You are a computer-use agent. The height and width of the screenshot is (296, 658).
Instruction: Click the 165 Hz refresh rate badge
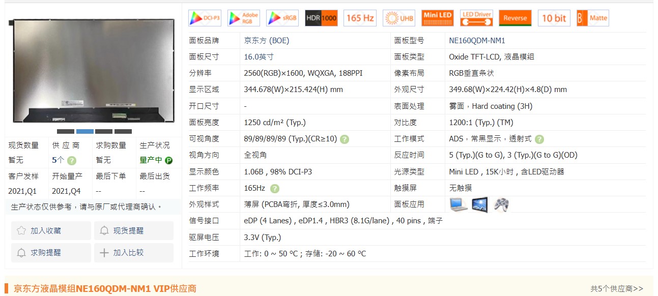[x=360, y=18]
